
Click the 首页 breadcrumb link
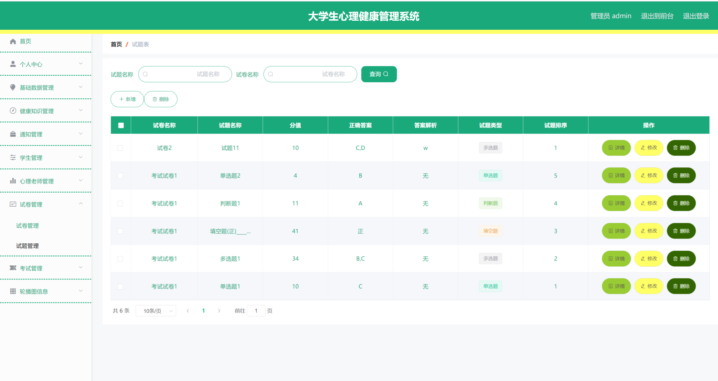(x=116, y=44)
